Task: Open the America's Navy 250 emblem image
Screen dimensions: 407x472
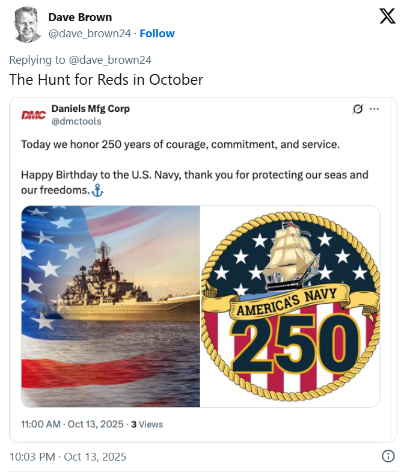Action: click(290, 306)
